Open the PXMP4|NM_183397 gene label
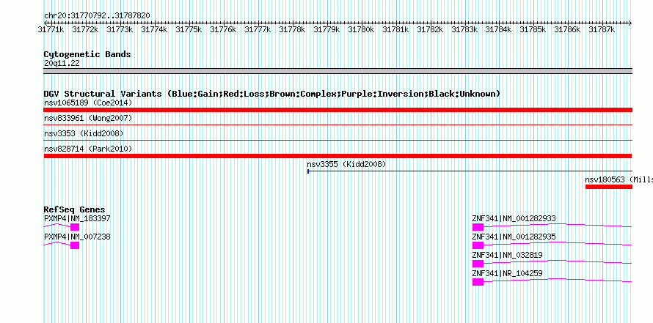Image resolution: width=653 pixels, height=323 pixels. click(77, 218)
